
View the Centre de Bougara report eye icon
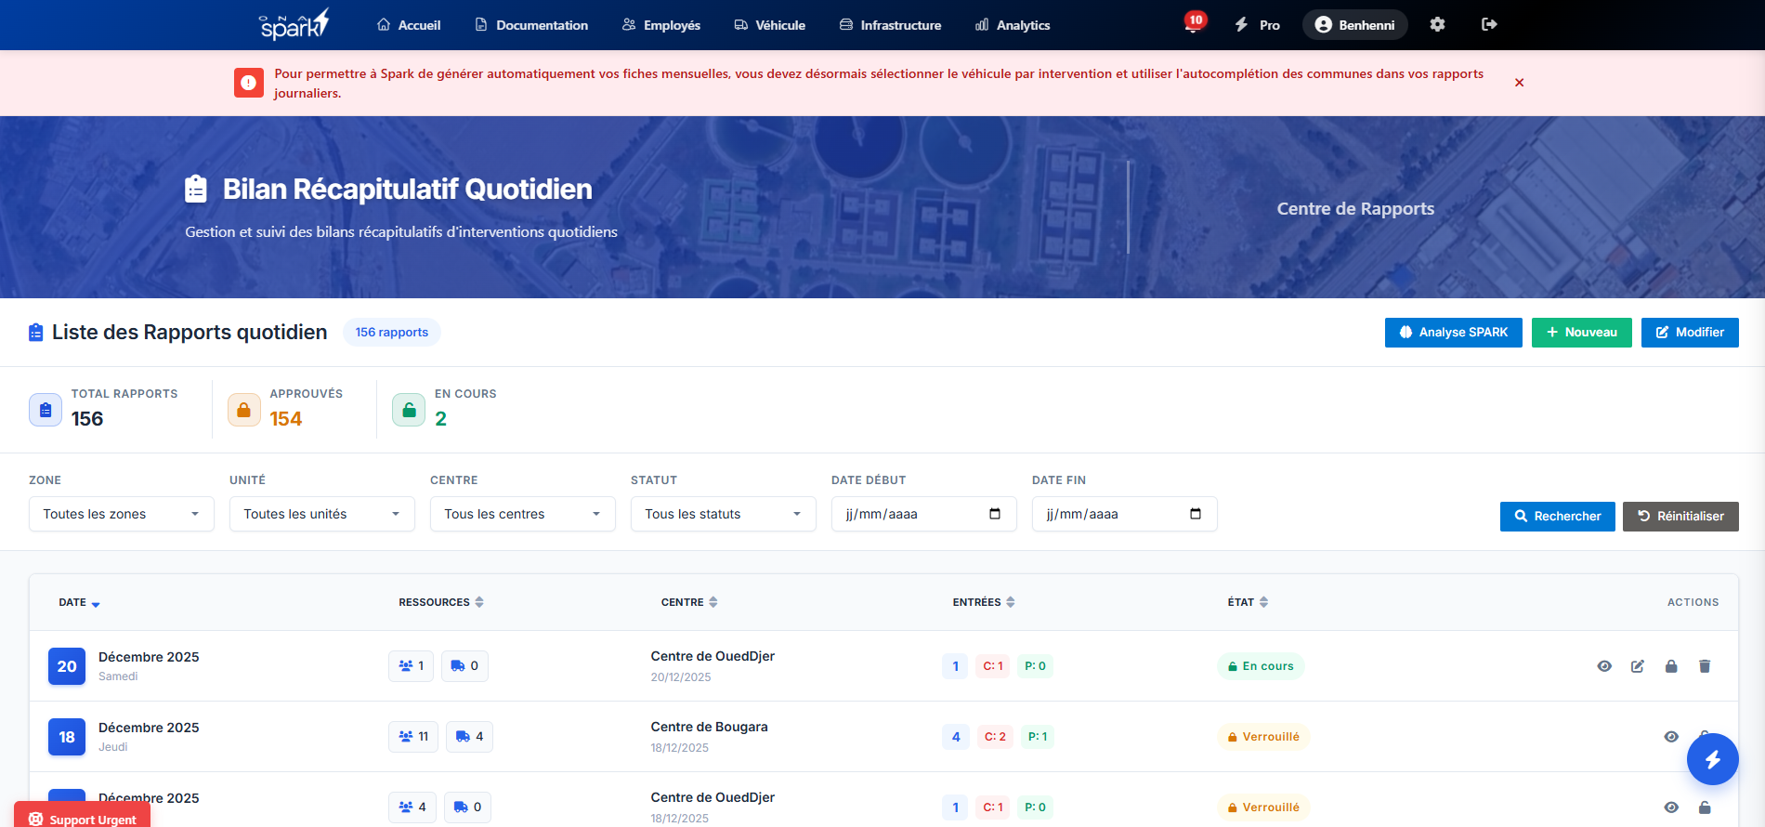coord(1671,737)
